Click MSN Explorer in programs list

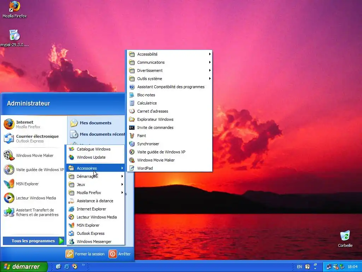tap(95, 225)
